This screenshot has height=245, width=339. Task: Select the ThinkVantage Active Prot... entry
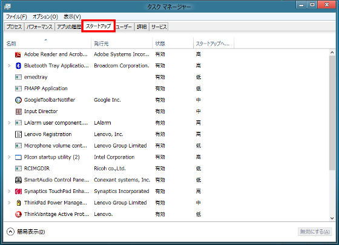(56, 214)
